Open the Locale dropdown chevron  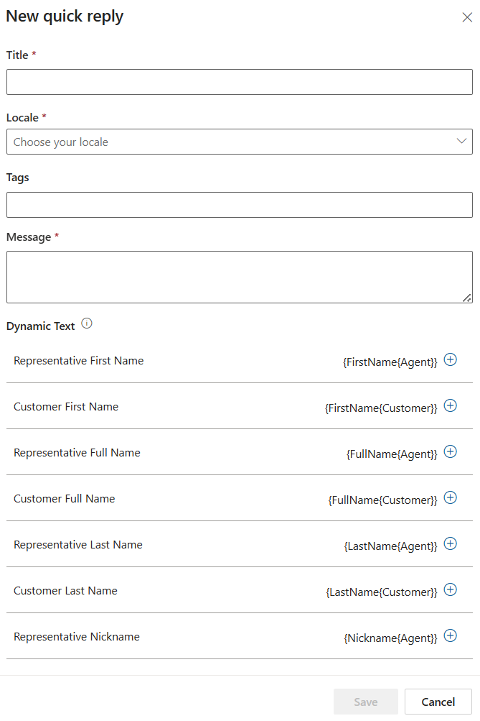pyautogui.click(x=461, y=142)
